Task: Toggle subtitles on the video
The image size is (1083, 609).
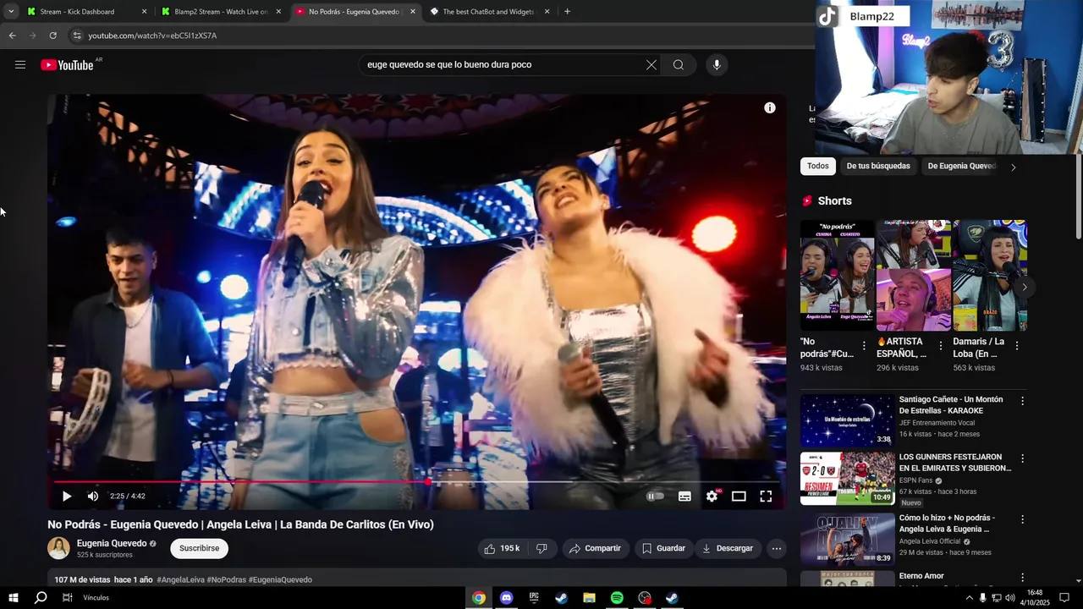Action: (x=684, y=497)
